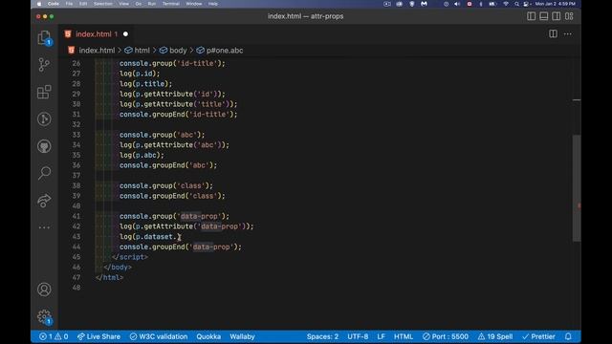This screenshot has width=612, height=344.
Task: Click the Prettier status bar item
Action: click(x=538, y=336)
